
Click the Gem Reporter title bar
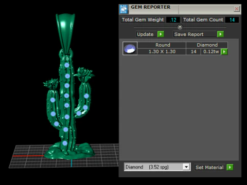(x=180, y=9)
